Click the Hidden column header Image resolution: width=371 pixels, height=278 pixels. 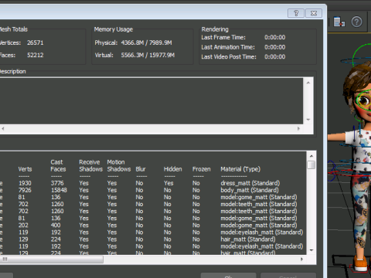(173, 169)
